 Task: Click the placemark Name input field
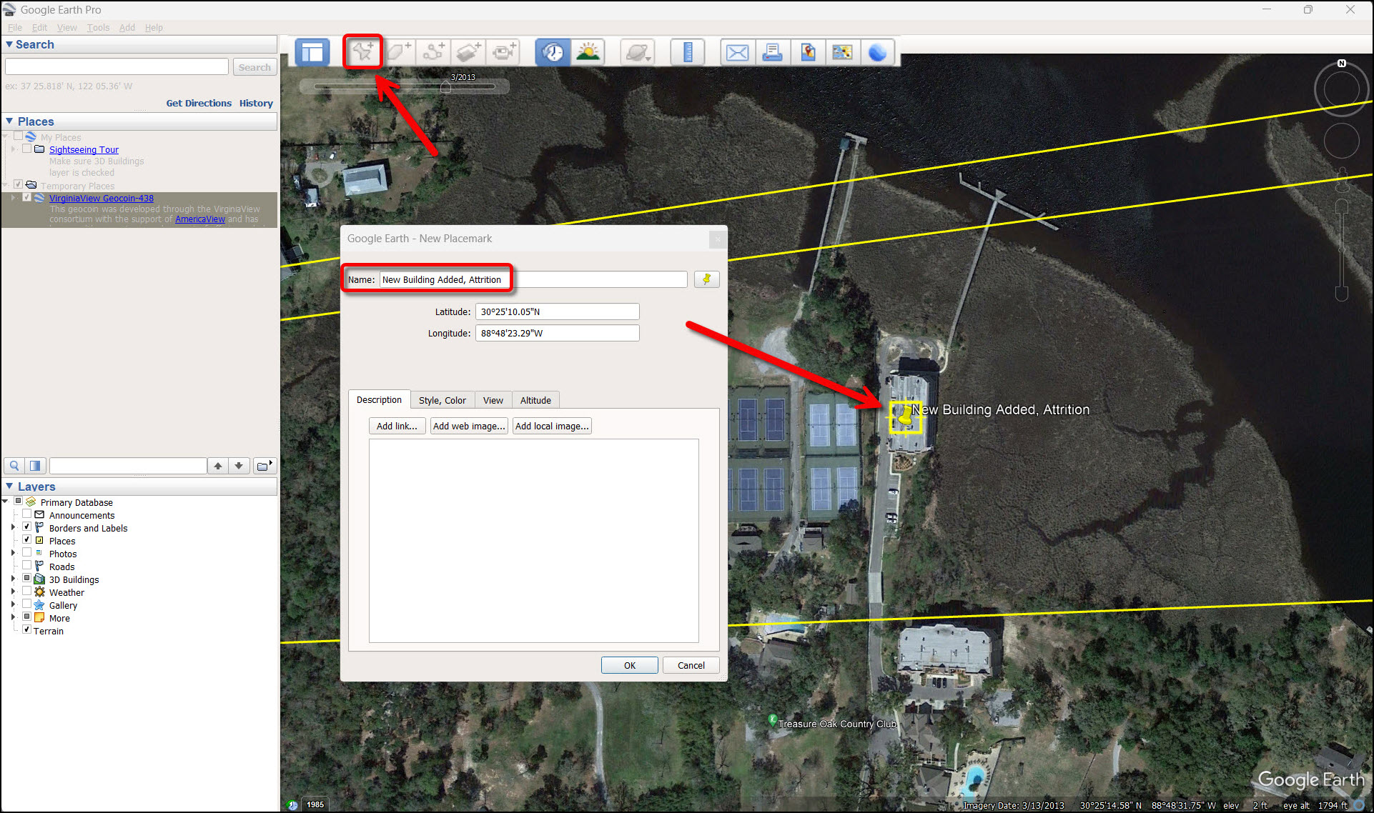[x=533, y=279]
